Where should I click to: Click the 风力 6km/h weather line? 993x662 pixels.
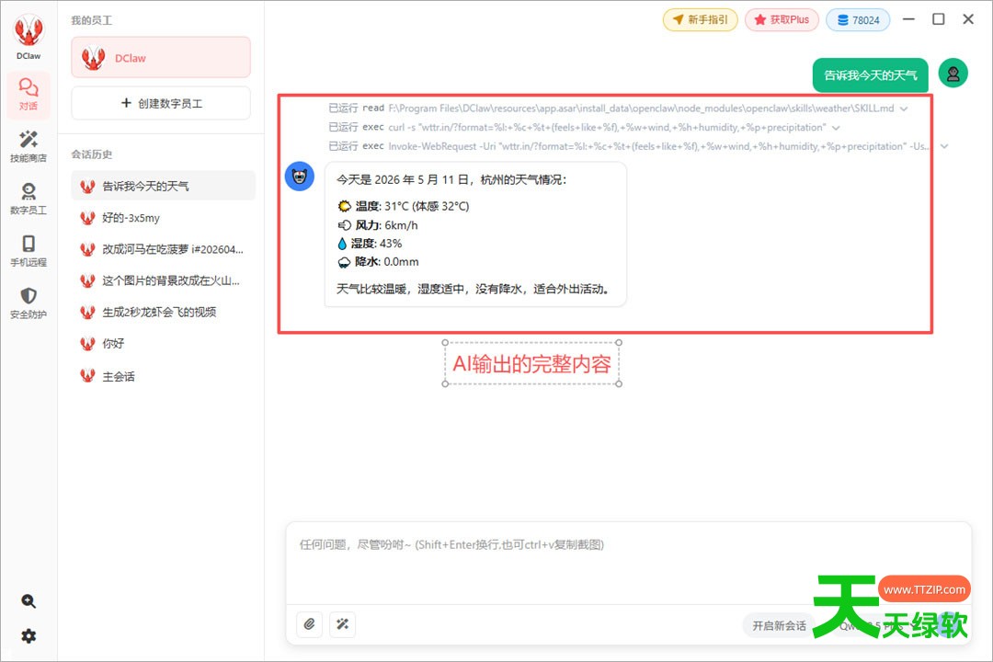pyautogui.click(x=378, y=225)
